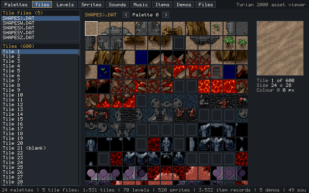Screen dimensions: 309x193
Task: Select the Tiles tab
Action: pyautogui.click(x=42, y=4)
